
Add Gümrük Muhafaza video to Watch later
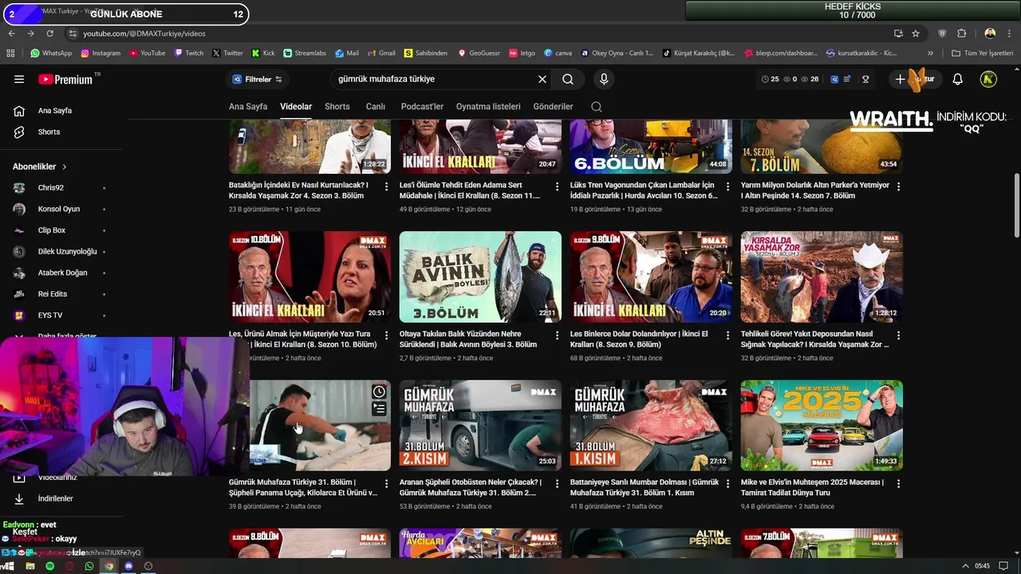coord(379,391)
